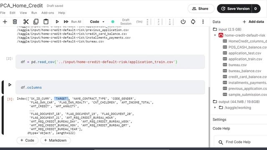
Task: Expand the /kaggle/working folder
Action: (215, 107)
